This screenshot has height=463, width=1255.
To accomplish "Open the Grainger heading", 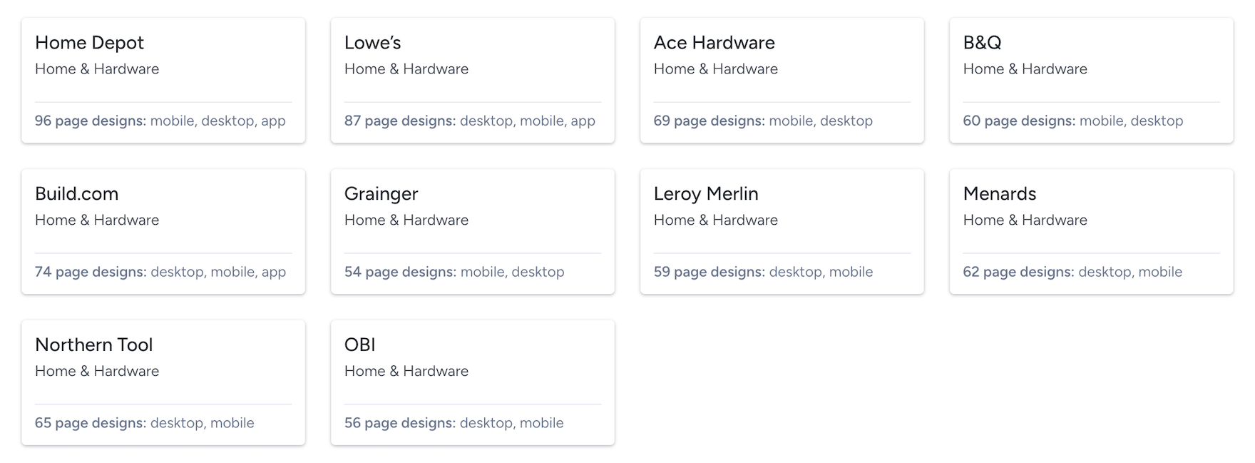I will tap(381, 194).
